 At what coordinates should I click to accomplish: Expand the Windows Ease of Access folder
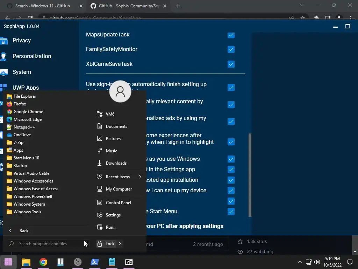[33, 189]
